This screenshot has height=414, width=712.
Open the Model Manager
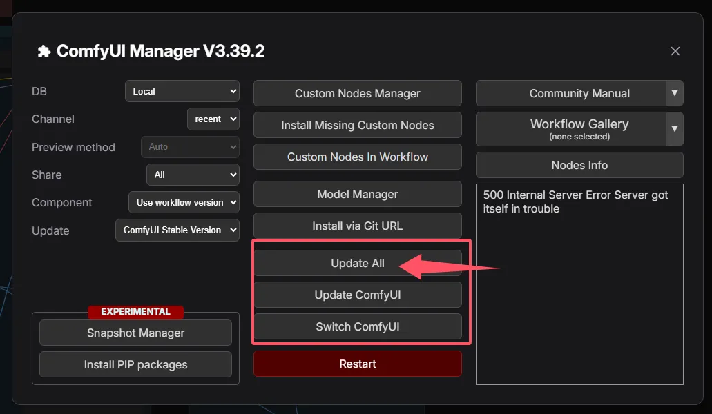[x=357, y=194]
